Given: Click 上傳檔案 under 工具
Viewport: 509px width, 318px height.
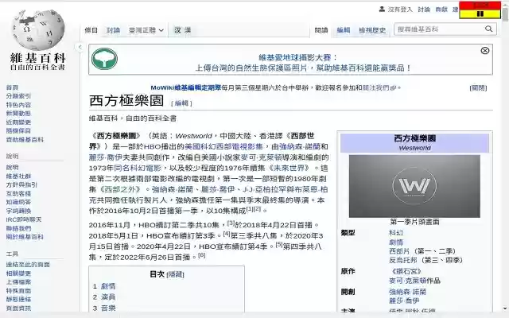Looking at the screenshot, I should 18,282.
